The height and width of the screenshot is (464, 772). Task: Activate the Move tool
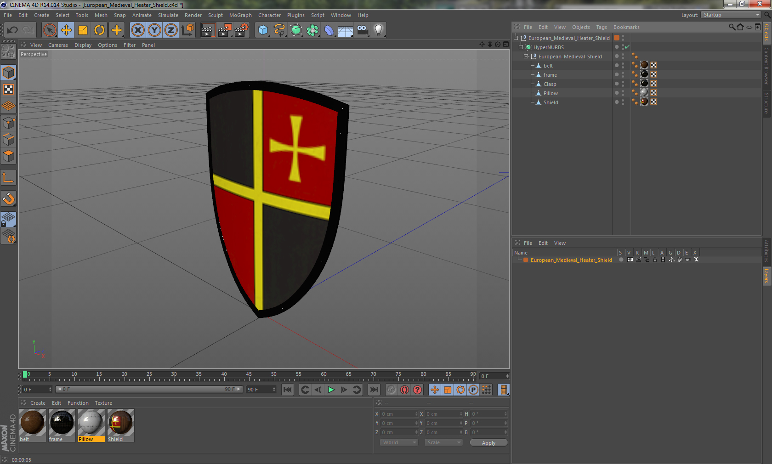click(x=66, y=30)
